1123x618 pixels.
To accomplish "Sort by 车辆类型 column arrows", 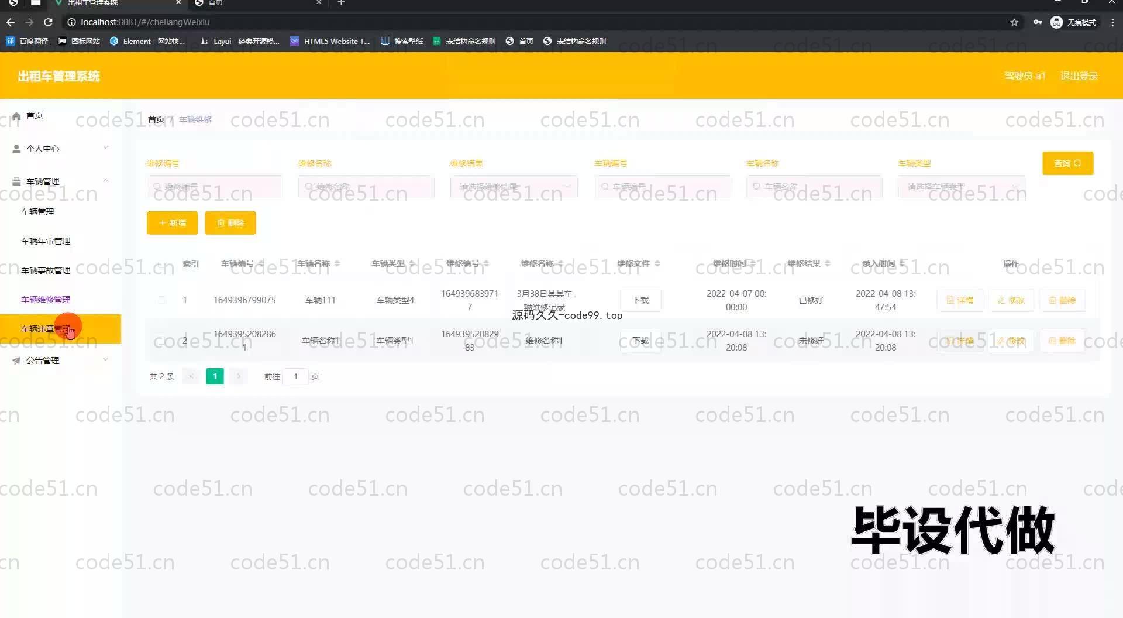I will pyautogui.click(x=412, y=264).
